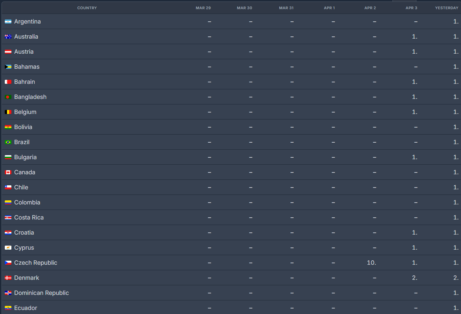
Task: Click the Bangladesh country name
Action: pyautogui.click(x=30, y=97)
